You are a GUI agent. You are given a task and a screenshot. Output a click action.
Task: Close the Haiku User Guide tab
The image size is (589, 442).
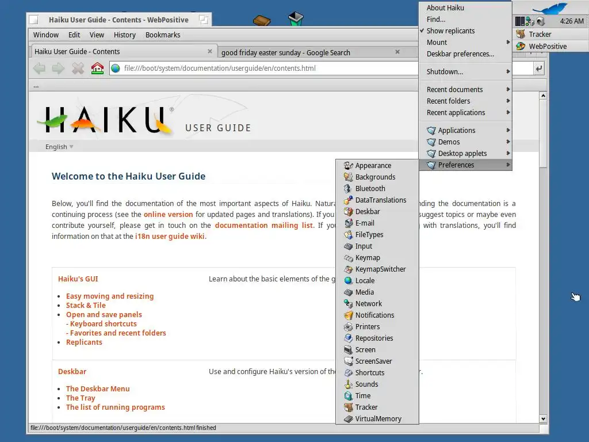click(x=209, y=51)
